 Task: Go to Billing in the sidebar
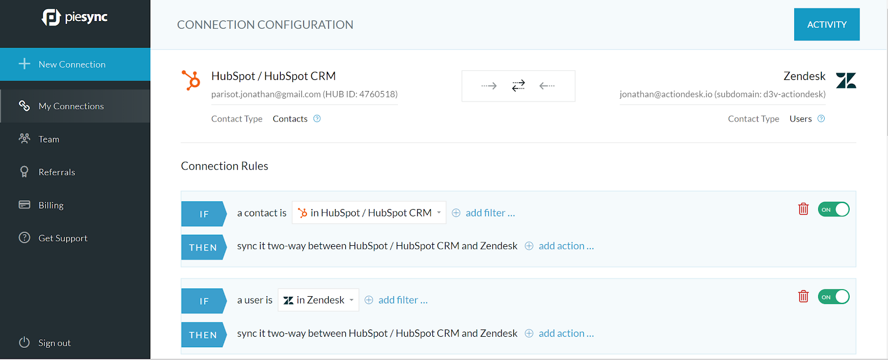75,205
